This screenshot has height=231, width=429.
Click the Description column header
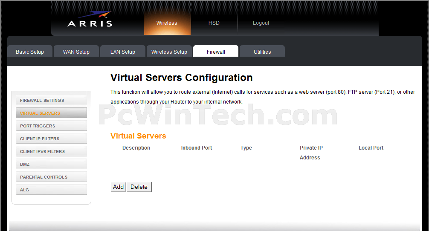tap(136, 148)
